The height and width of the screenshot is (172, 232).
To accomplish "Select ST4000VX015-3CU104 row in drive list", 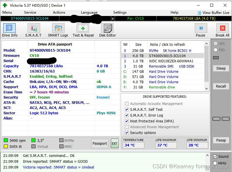I will [x=163, y=56].
